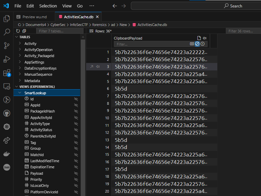Click the forensics breadcrumb segment
This screenshot has height=196, width=261.
(x=99, y=25)
